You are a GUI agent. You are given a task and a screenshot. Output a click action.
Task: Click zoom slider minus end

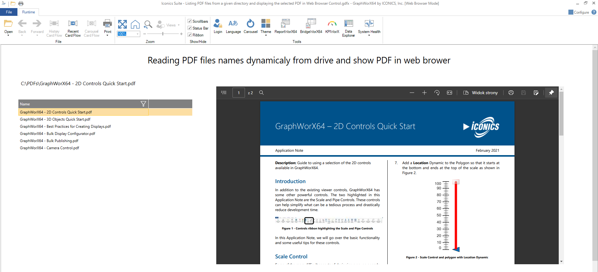(x=145, y=34)
